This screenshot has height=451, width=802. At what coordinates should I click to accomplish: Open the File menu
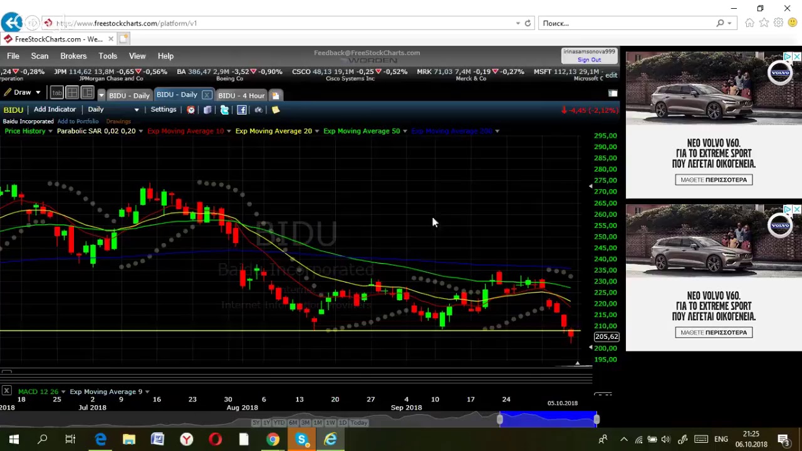point(13,56)
